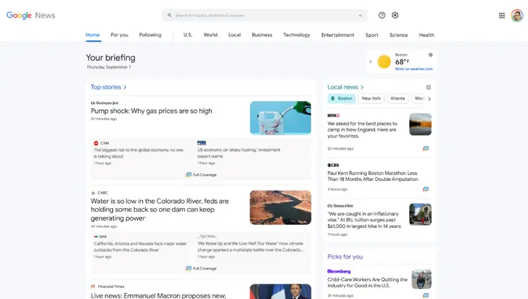
Task: Open full coverage icon for Child-Care story
Action: coord(426,295)
